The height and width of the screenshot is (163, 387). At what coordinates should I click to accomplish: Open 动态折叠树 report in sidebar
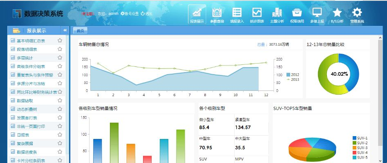27,109
